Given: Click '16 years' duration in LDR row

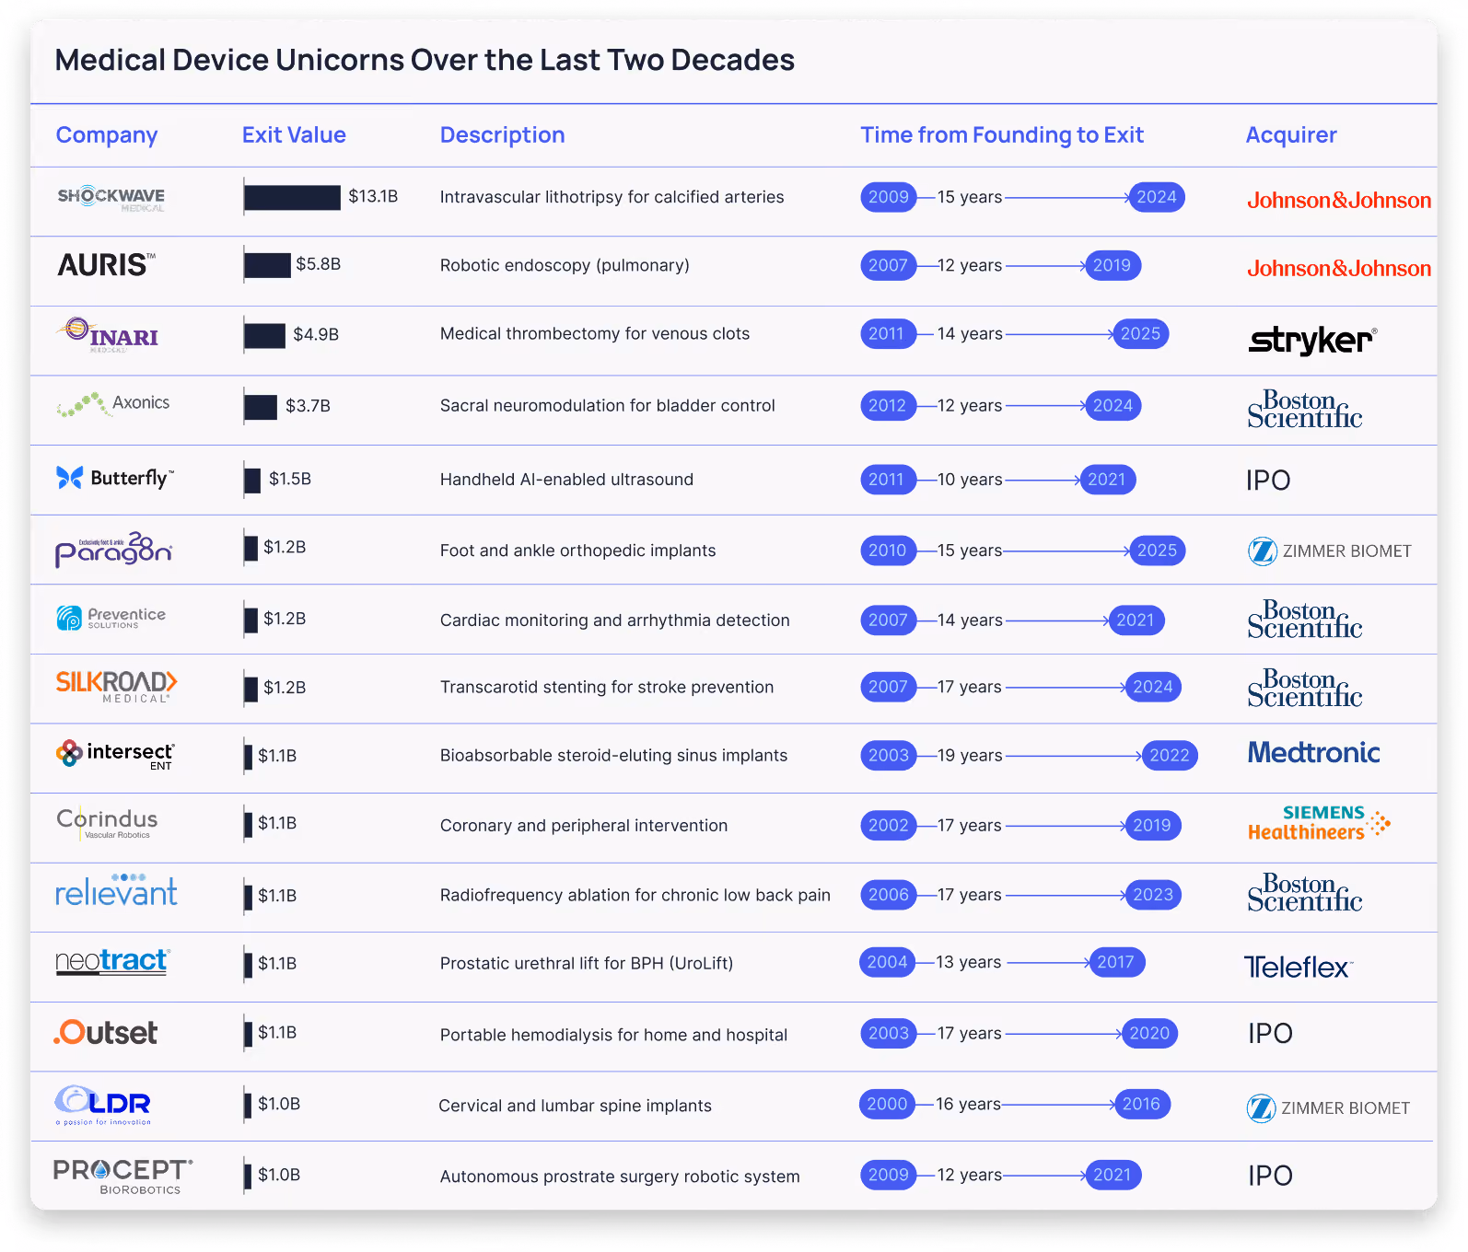Looking at the screenshot, I should click(968, 1104).
